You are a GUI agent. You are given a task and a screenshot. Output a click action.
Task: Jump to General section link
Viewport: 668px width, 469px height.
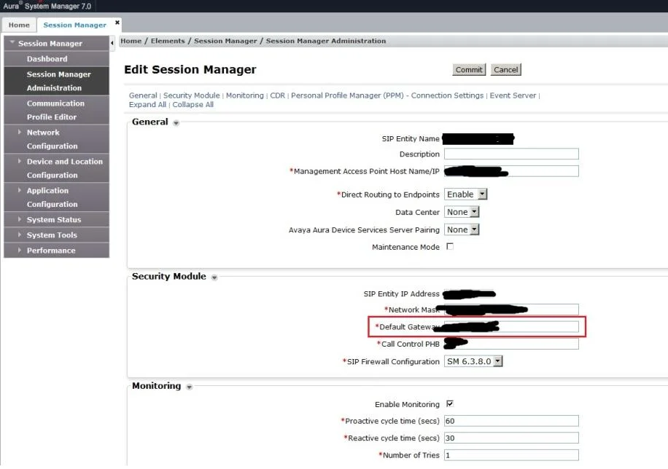[x=143, y=95]
